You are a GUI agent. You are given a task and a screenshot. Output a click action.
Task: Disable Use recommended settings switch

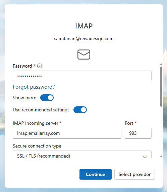[x=80, y=110]
